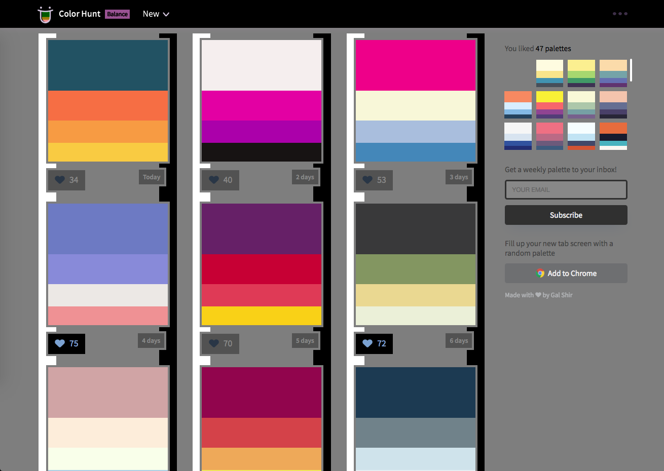Unlike the palette with 75 likes
Viewport: 664px width, 471px height.
point(60,343)
